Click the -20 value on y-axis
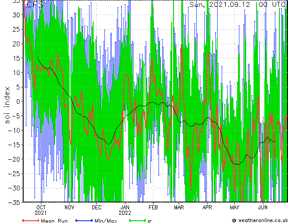The width and height of the screenshot is (288, 223). (14, 159)
